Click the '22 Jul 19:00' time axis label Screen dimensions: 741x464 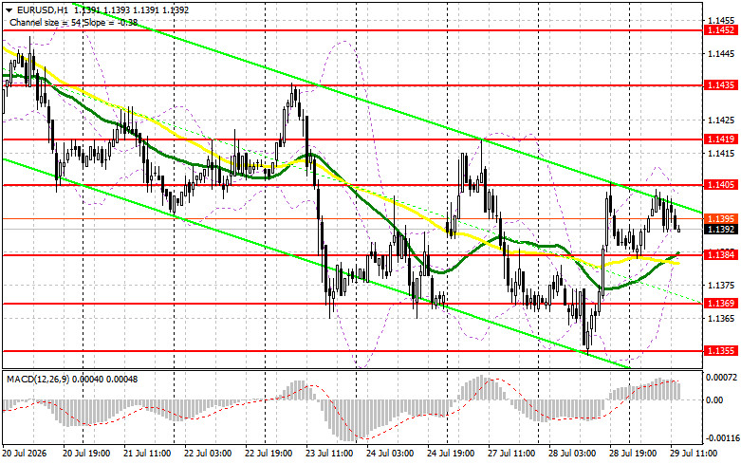tap(269, 454)
